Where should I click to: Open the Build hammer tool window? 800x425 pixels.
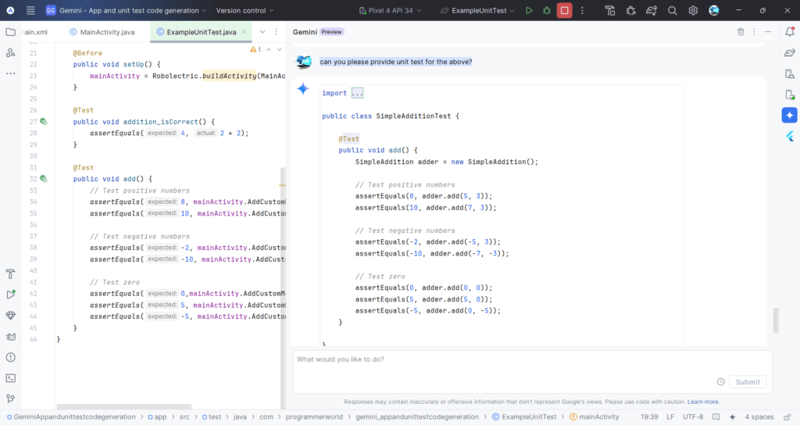click(10, 274)
